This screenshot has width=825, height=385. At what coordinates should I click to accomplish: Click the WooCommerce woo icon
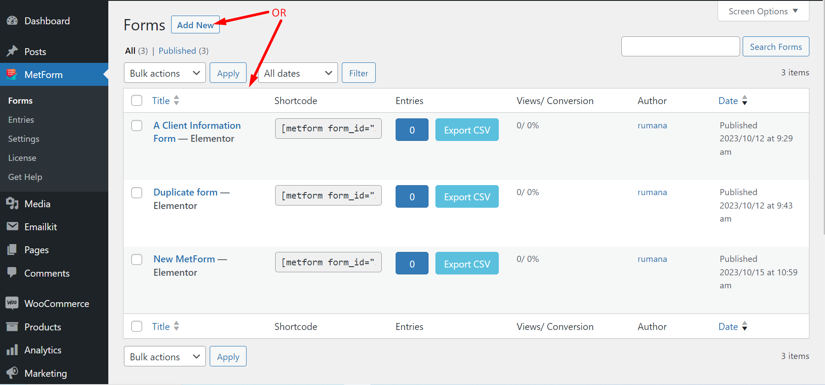[12, 303]
